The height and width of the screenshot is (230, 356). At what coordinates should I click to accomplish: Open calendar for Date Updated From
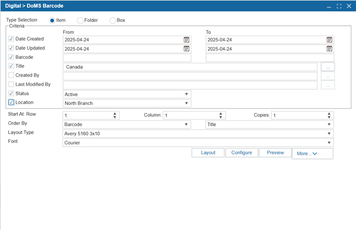(x=187, y=48)
